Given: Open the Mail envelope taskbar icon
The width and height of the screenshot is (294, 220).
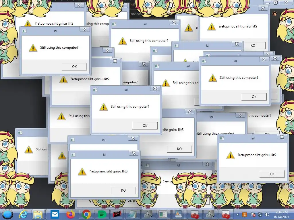Looking at the screenshot, I should click(55, 214).
